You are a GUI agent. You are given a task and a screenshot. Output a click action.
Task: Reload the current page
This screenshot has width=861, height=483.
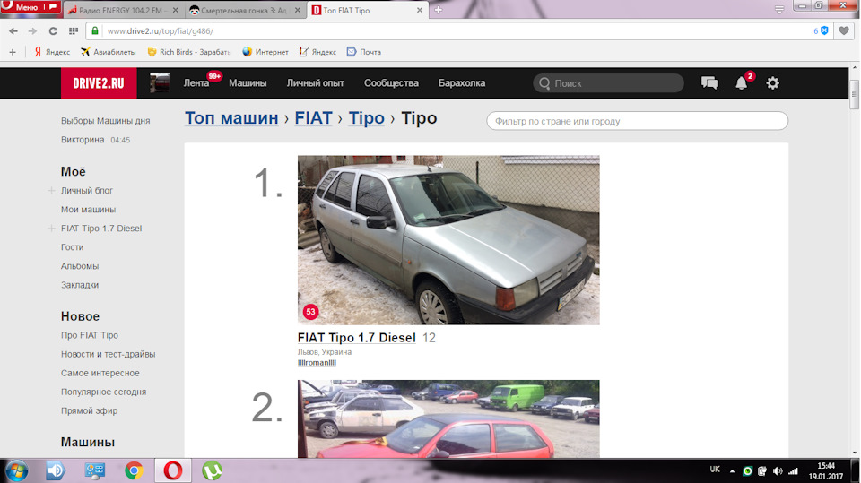pyautogui.click(x=53, y=31)
